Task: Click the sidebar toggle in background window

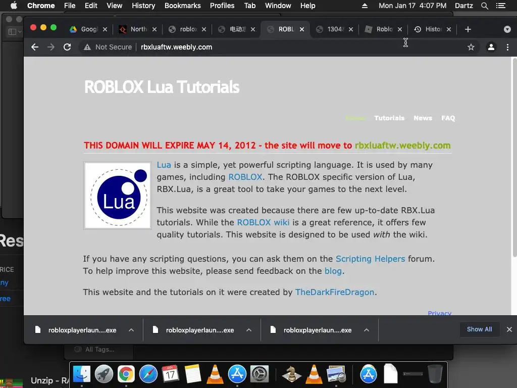Action: [15, 32]
